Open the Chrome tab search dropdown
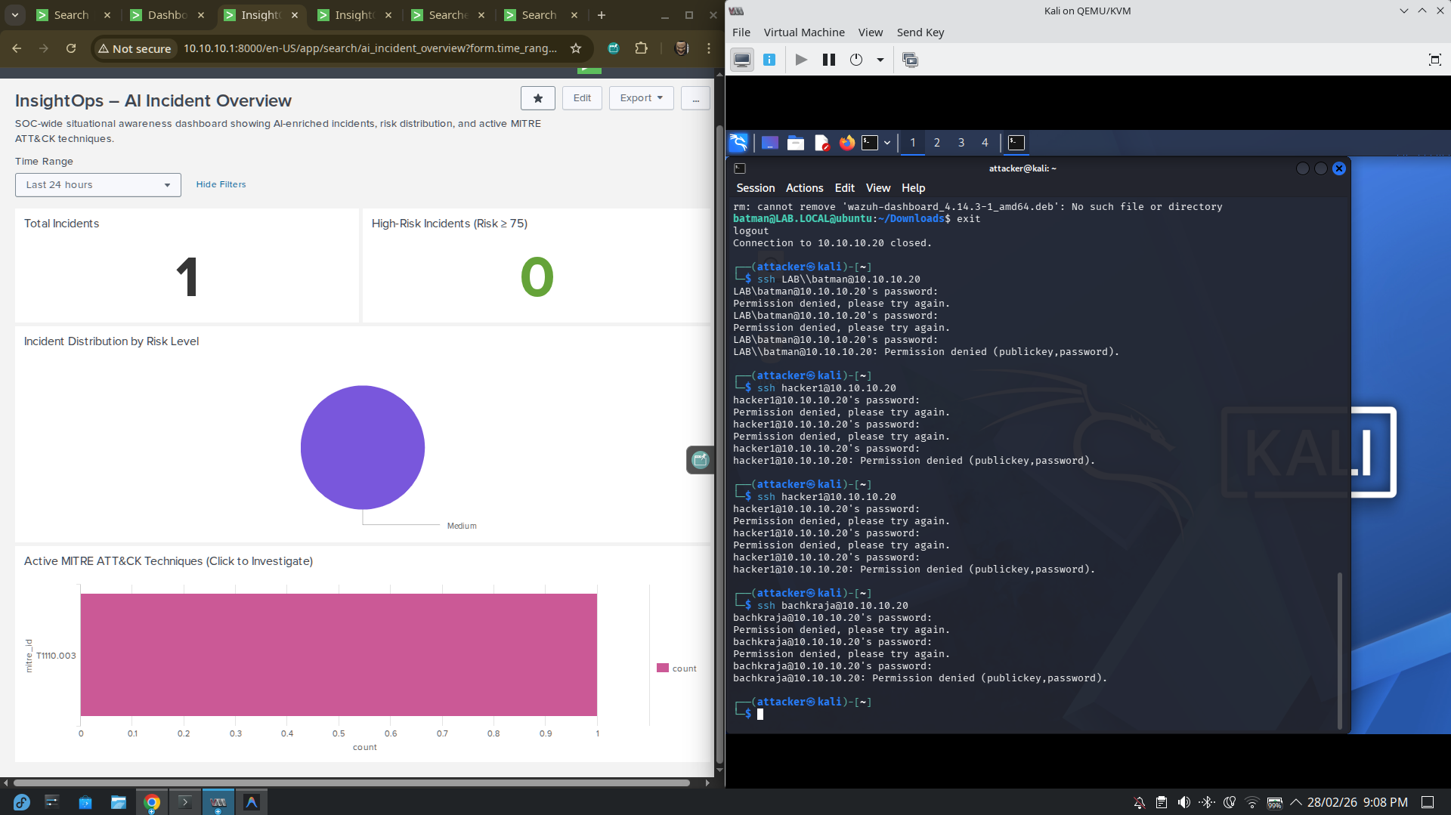The image size is (1451, 815). click(15, 15)
